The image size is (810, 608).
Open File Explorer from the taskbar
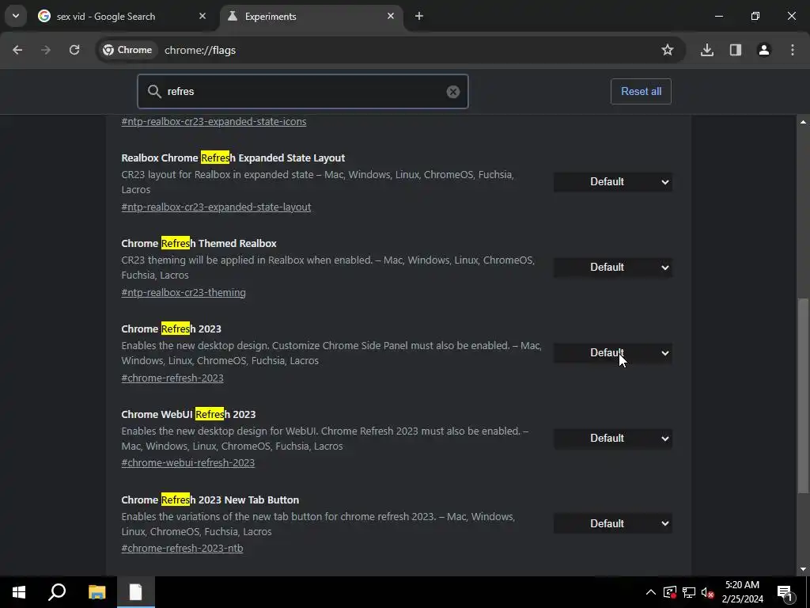97,592
